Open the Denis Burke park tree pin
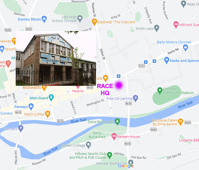This screenshot has width=199, height=170. (117, 122)
